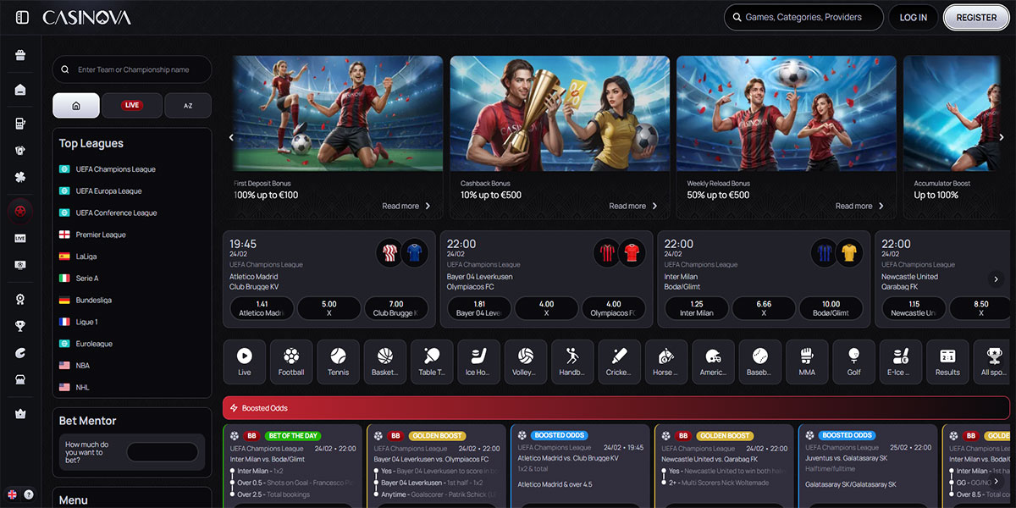
Task: Switch to the LIVE tab
Action: click(131, 106)
